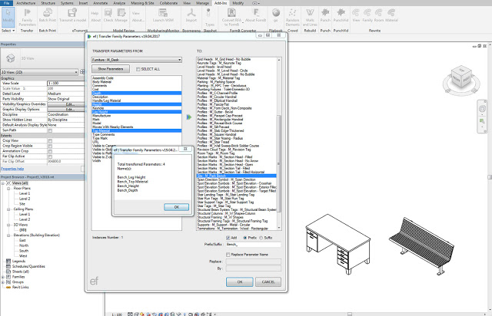This screenshot has width=492, height=316.
Task: Enable the Replace Parameter Name checkbox
Action: tap(228, 255)
